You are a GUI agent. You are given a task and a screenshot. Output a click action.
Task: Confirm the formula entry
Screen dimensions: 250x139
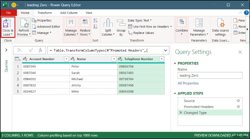[x=31, y=50]
